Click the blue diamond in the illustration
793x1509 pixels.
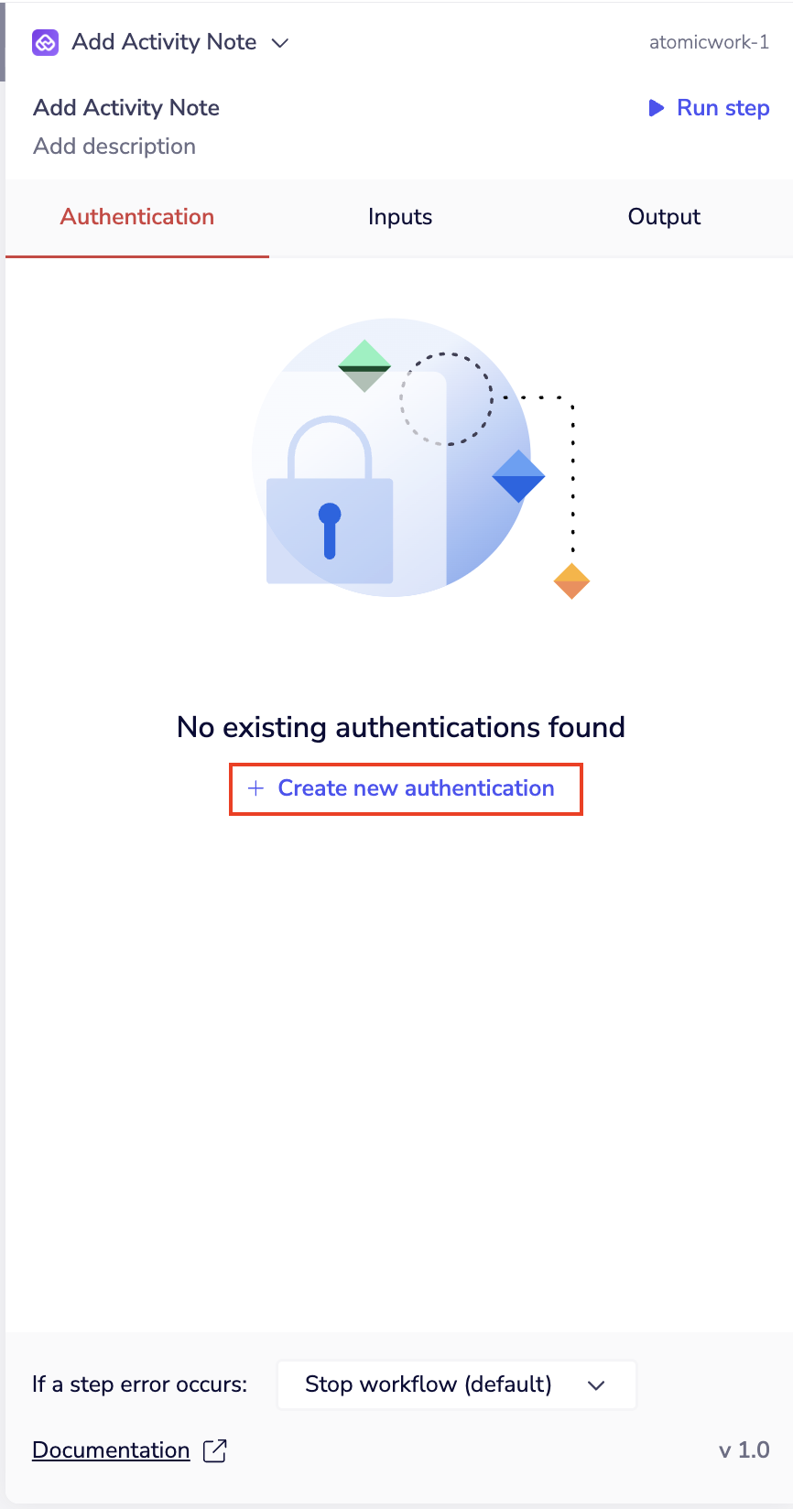(x=518, y=476)
